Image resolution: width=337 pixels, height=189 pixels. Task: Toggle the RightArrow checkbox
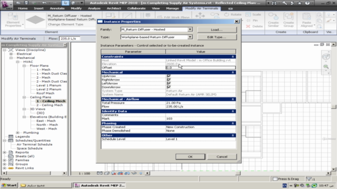tap(168, 80)
